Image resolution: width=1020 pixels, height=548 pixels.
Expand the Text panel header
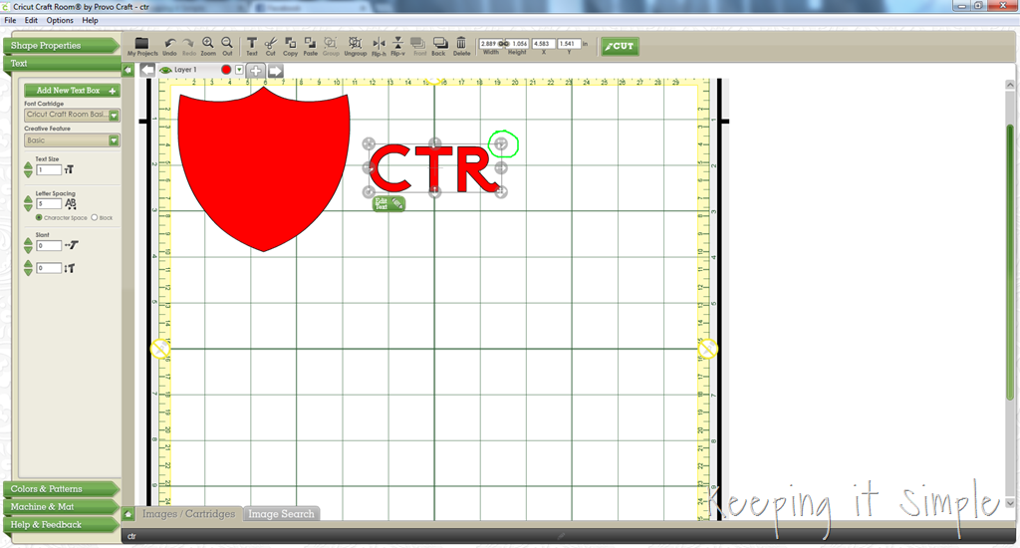[62, 63]
